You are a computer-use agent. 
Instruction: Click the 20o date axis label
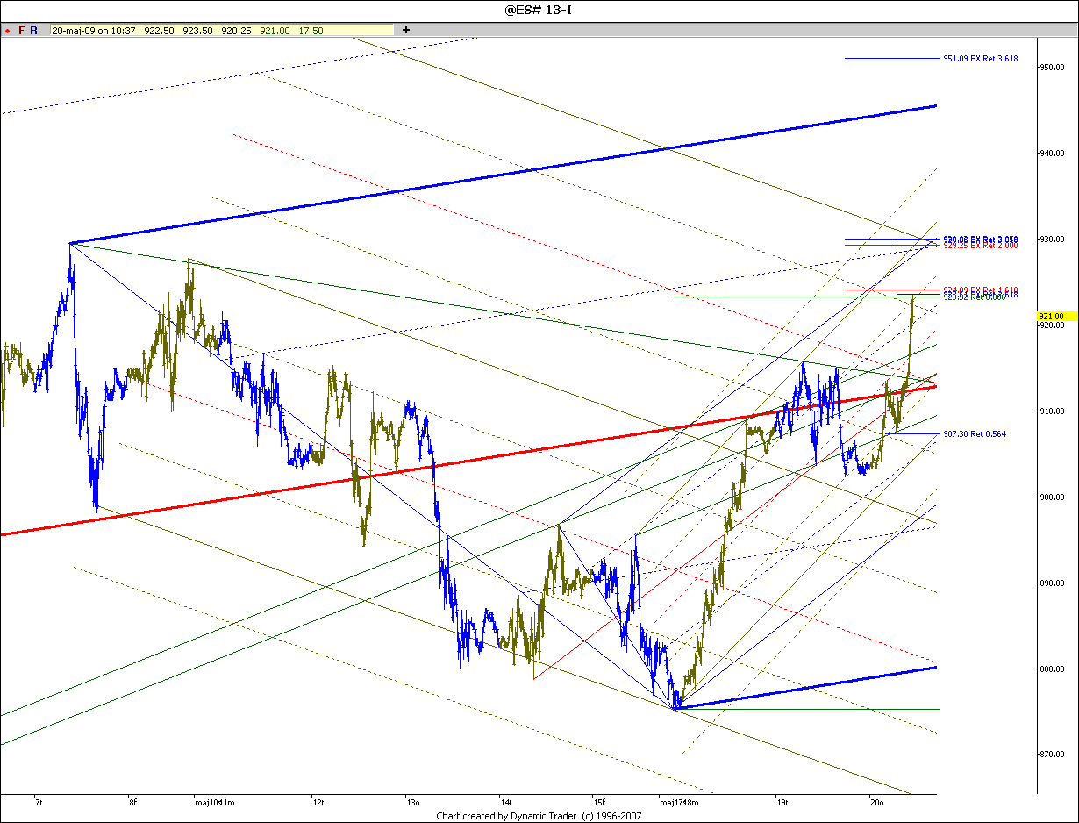876,802
